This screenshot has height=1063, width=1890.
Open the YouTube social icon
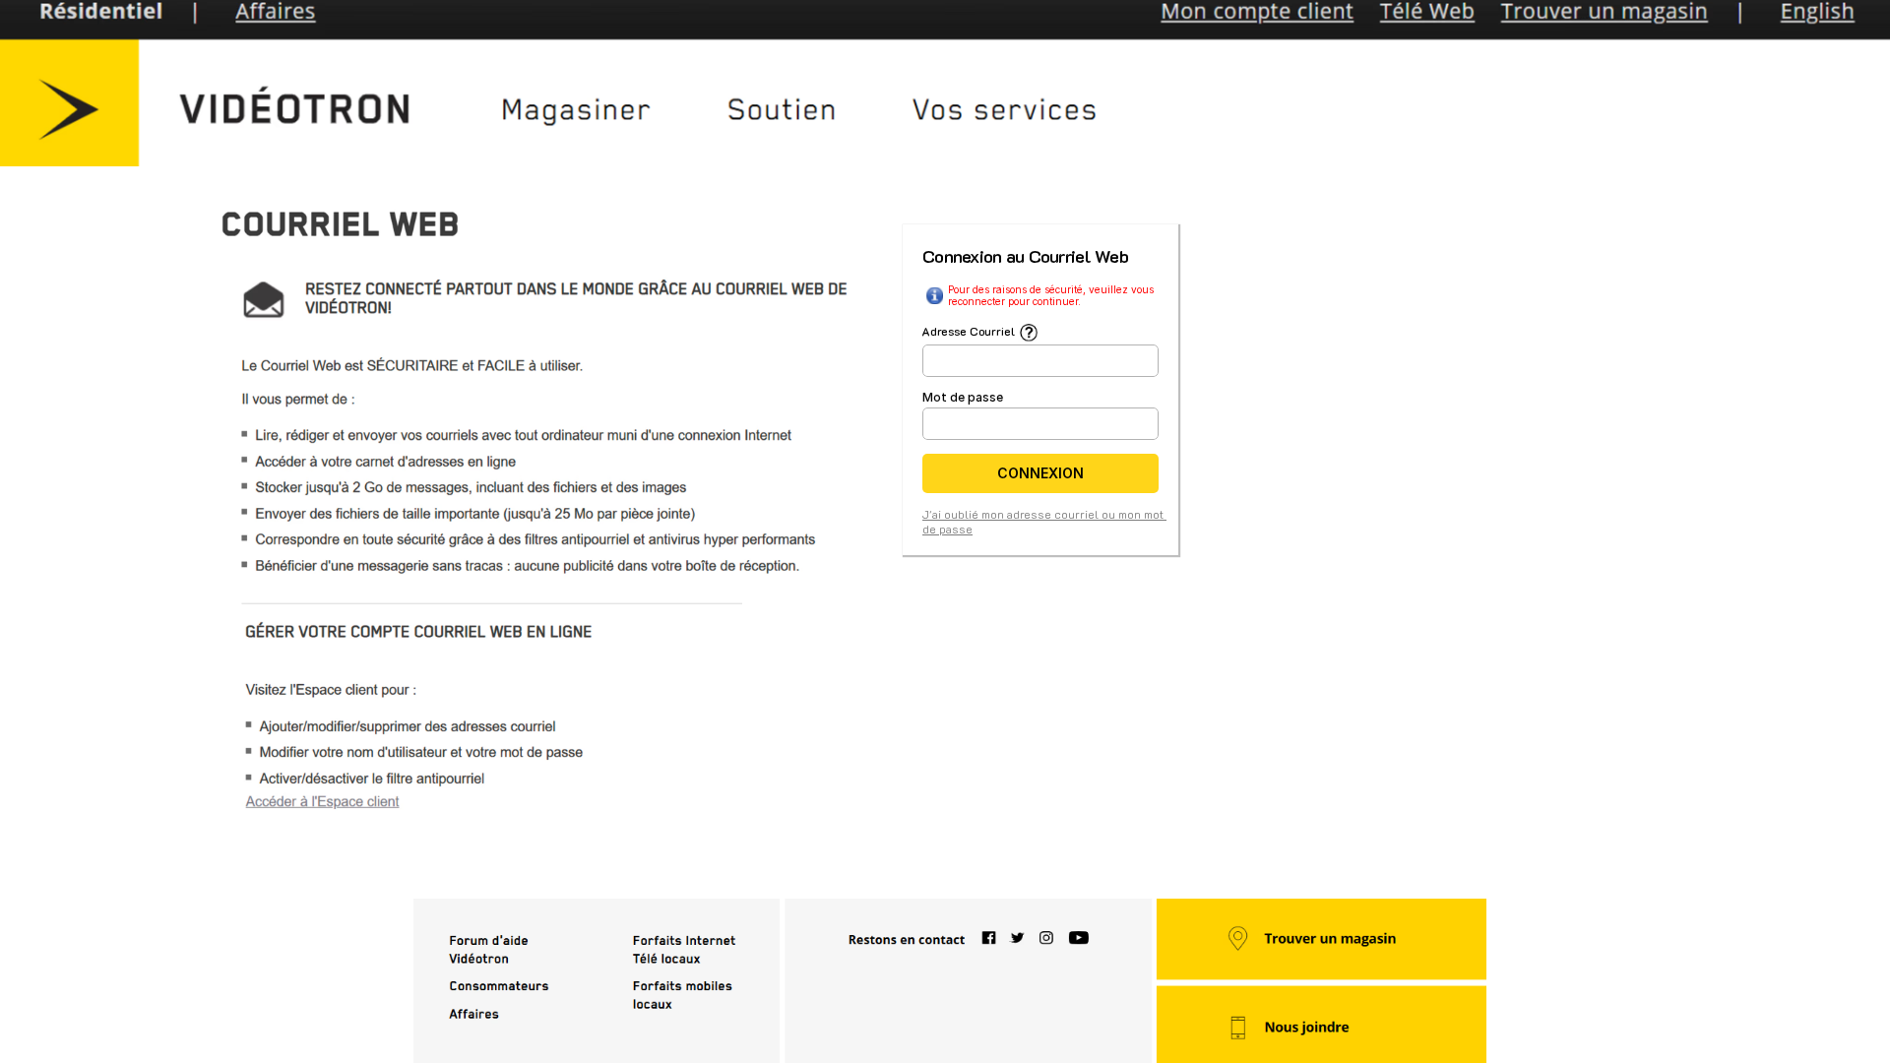pyautogui.click(x=1079, y=938)
